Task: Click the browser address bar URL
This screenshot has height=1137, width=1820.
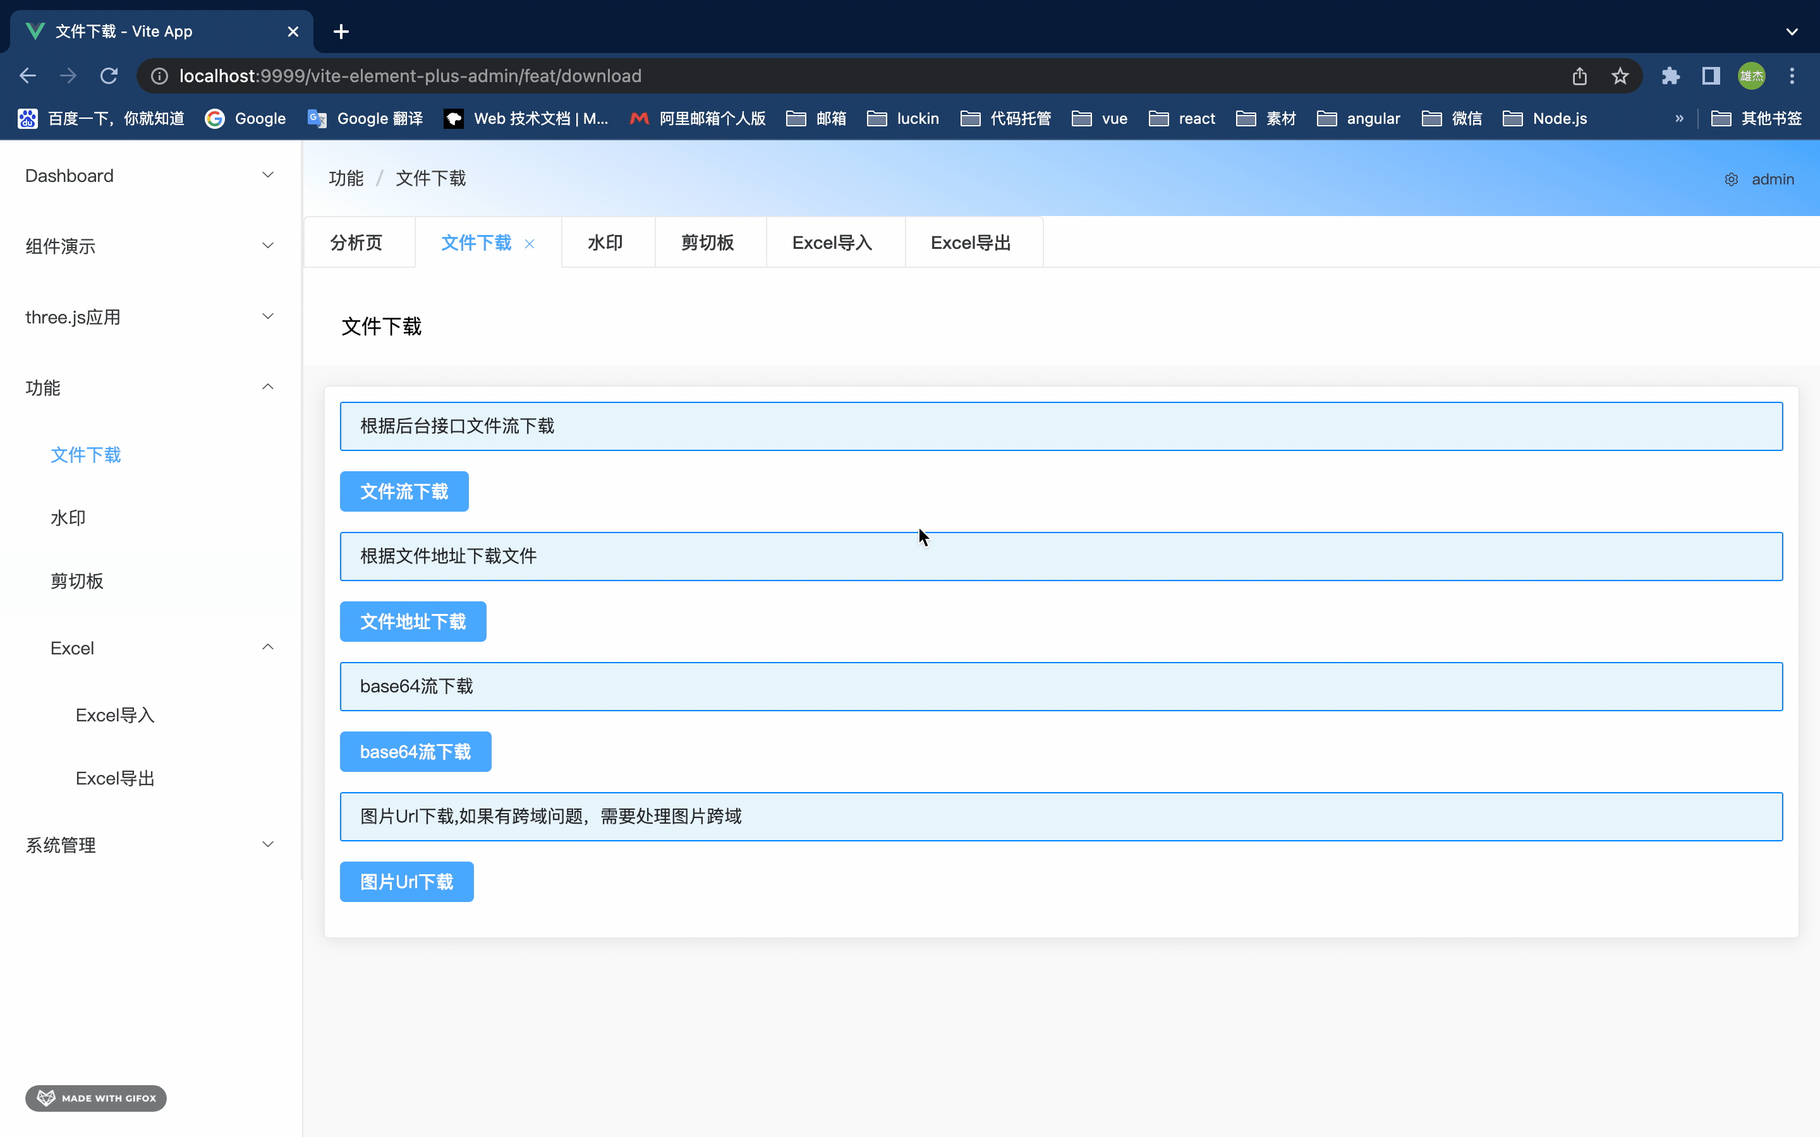Action: tap(410, 76)
